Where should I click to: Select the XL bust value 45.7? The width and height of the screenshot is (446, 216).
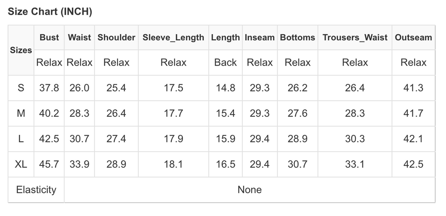(x=49, y=165)
